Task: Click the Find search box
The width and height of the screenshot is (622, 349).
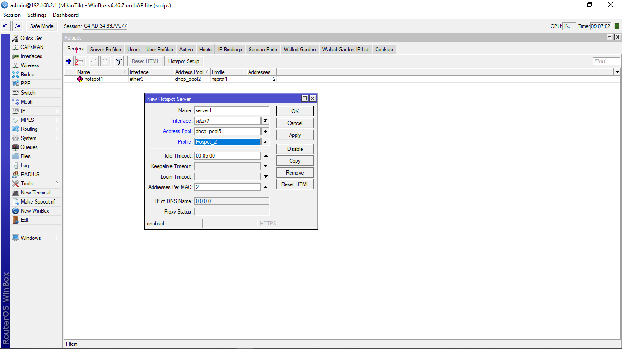Action: point(607,61)
